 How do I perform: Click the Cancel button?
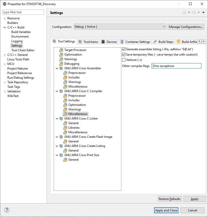[x=192, y=210]
